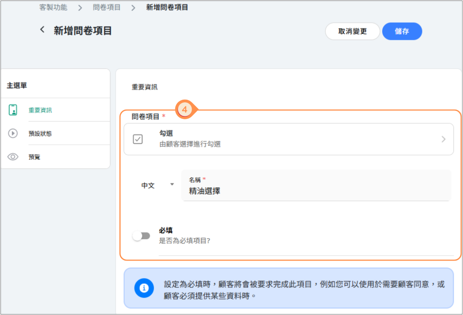Image resolution: width=463 pixels, height=315 pixels.
Task: Click the 取消變更 button
Action: [352, 31]
